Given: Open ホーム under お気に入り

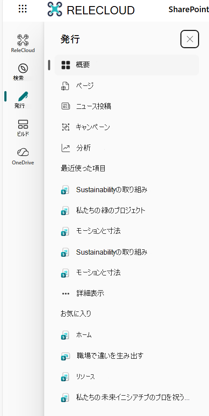Looking at the screenshot, I should 127,335.
